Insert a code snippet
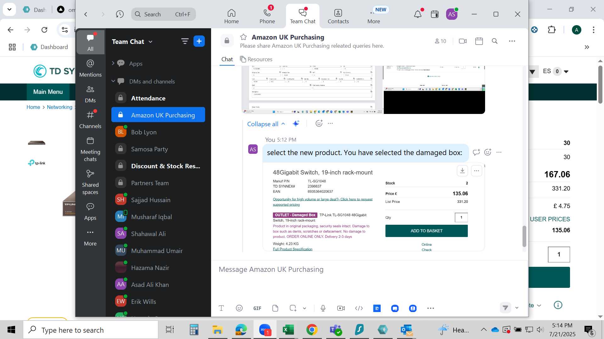604x339 pixels. tap(359, 308)
